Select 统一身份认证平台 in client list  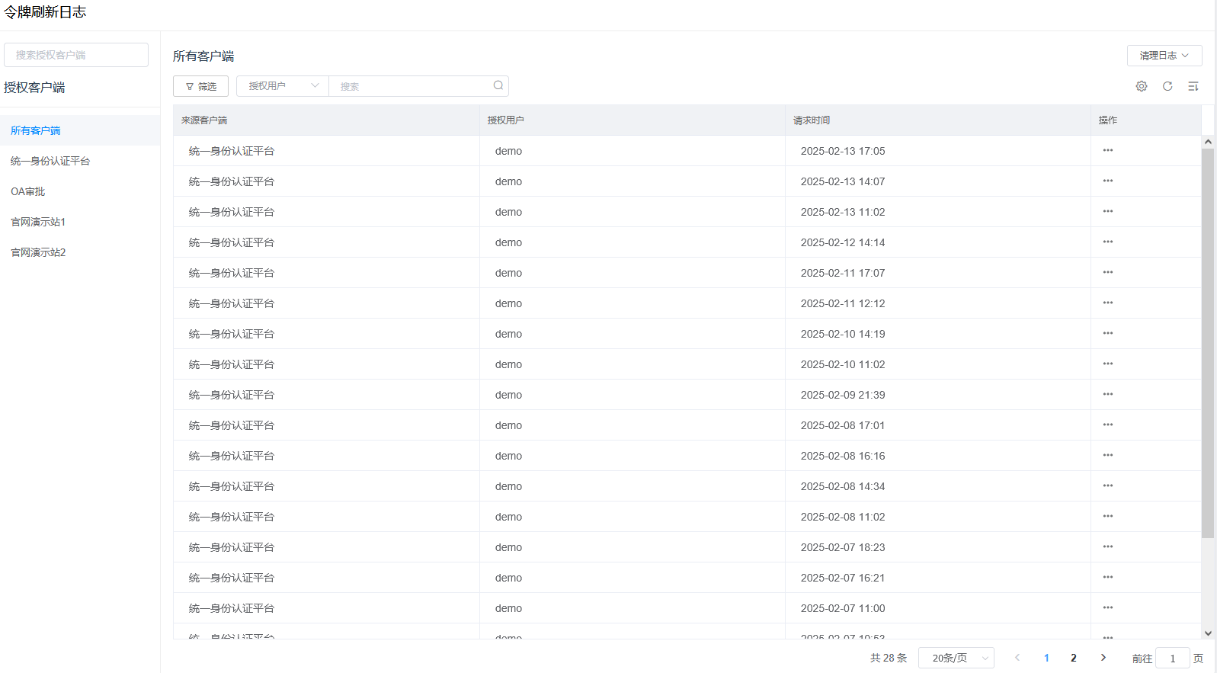click(50, 161)
